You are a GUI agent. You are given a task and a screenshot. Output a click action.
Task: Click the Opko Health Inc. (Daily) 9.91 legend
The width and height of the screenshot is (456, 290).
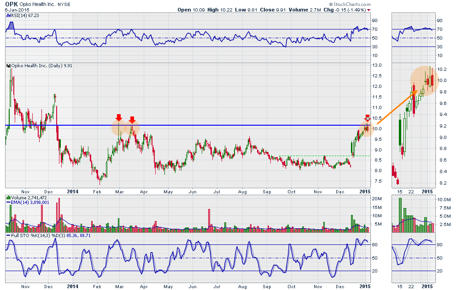click(42, 66)
